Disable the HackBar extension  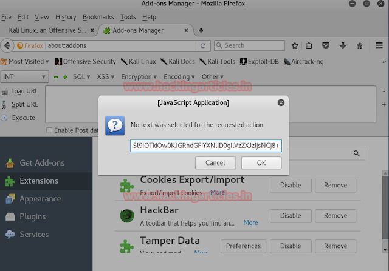pyautogui.click(x=291, y=216)
